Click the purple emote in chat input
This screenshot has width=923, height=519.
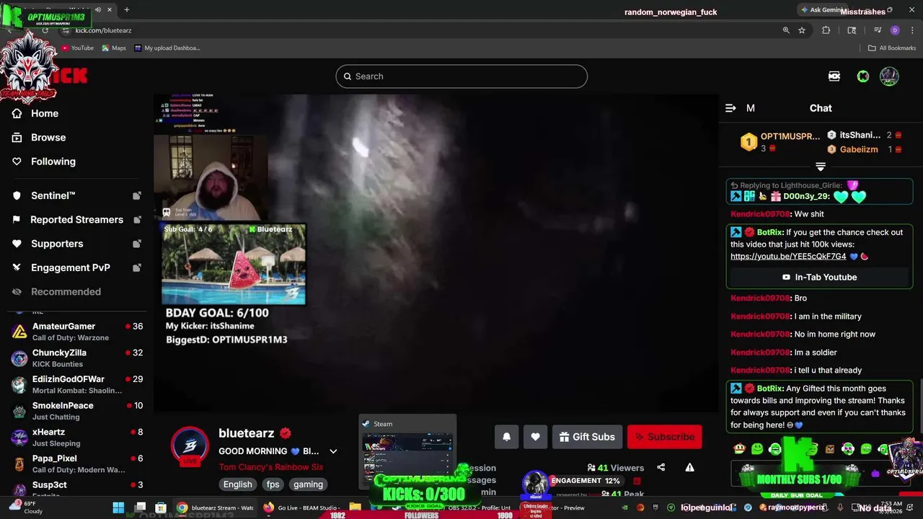tap(875, 474)
